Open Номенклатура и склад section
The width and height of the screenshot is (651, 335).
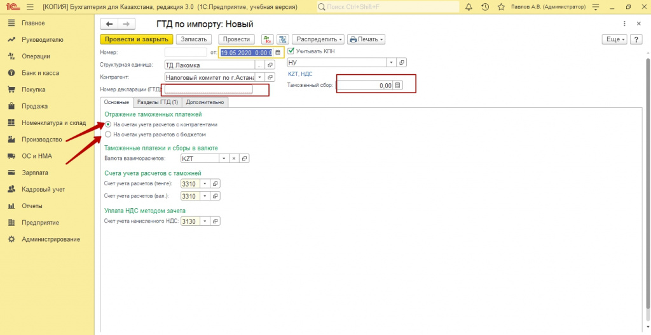click(53, 122)
